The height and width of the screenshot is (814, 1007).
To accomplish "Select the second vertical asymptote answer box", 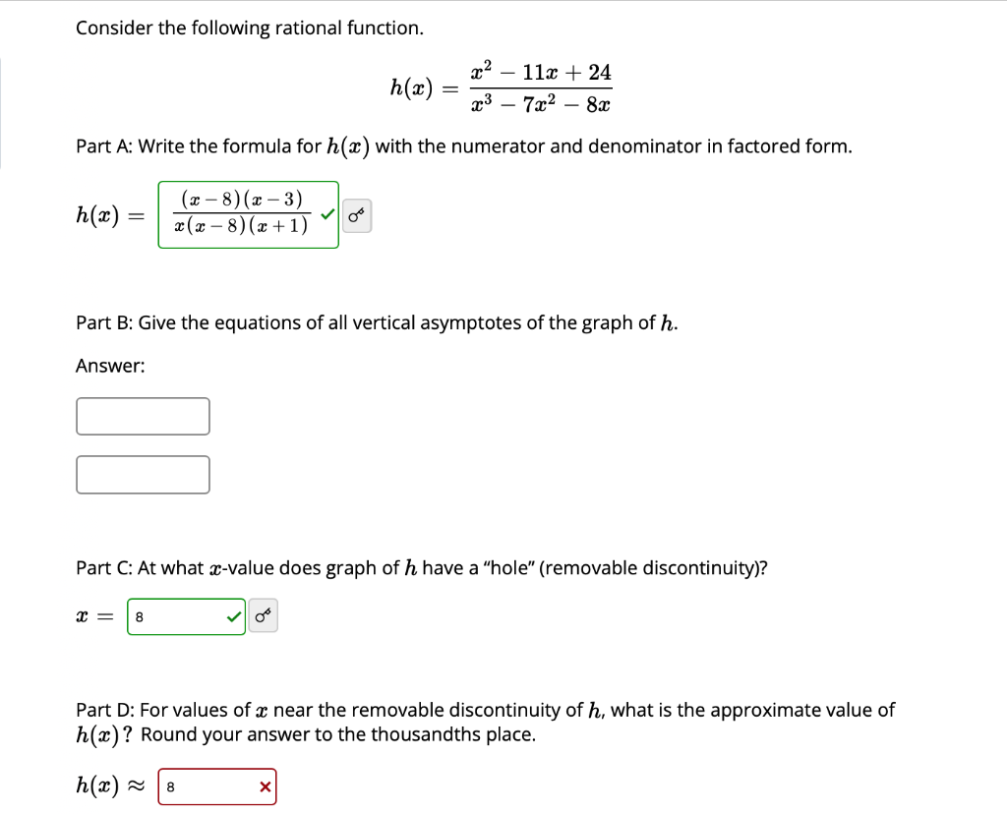I will click(143, 474).
